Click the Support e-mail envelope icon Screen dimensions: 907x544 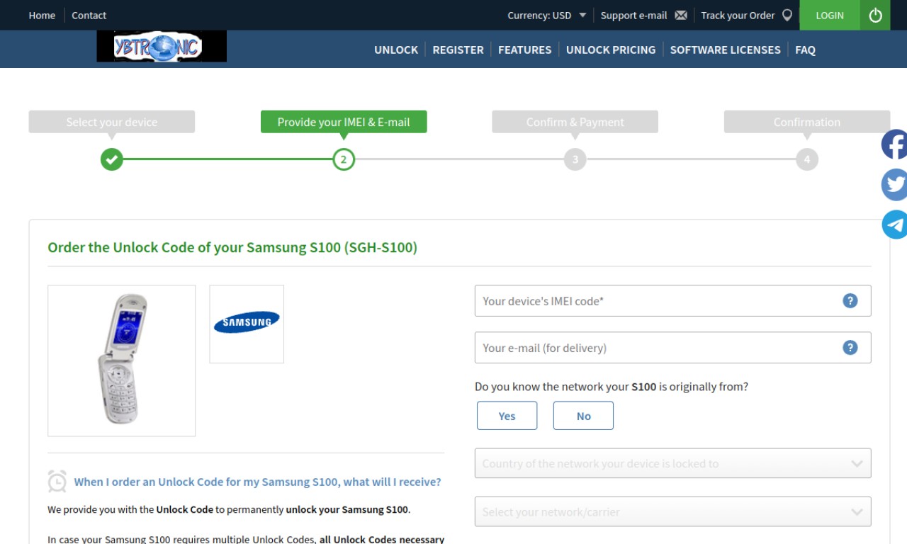tap(681, 15)
